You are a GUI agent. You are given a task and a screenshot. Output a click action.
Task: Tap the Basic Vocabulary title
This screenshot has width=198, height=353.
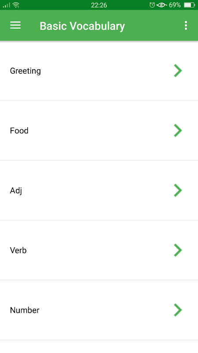tap(82, 26)
